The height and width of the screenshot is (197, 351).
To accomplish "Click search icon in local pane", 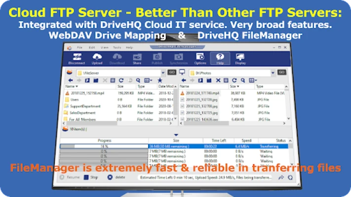I will click(x=243, y=80).
